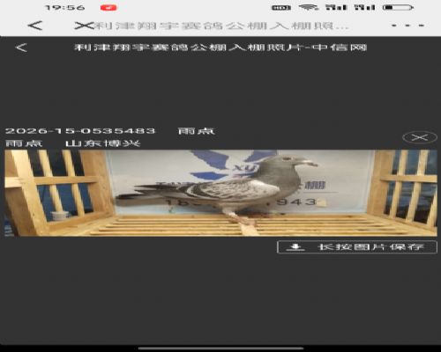441x352 pixels.
Task: Tap the HD indicator icon in status bar
Action: coord(281,8)
